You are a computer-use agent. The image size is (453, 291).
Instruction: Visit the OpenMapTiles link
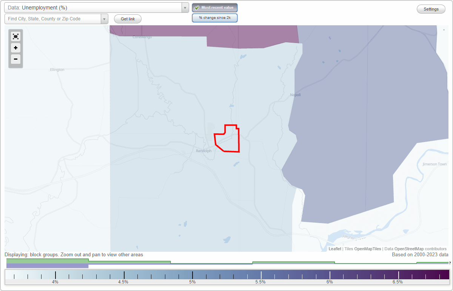coord(367,249)
